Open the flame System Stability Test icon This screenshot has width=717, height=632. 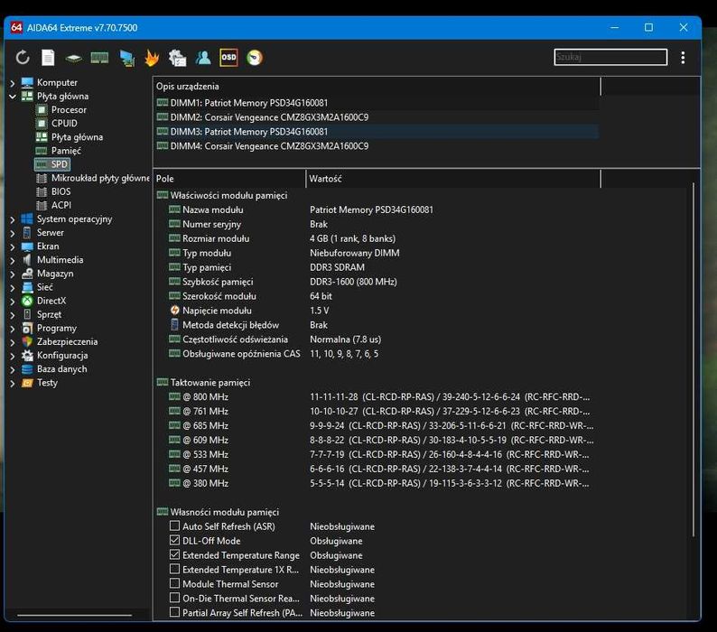click(x=152, y=58)
